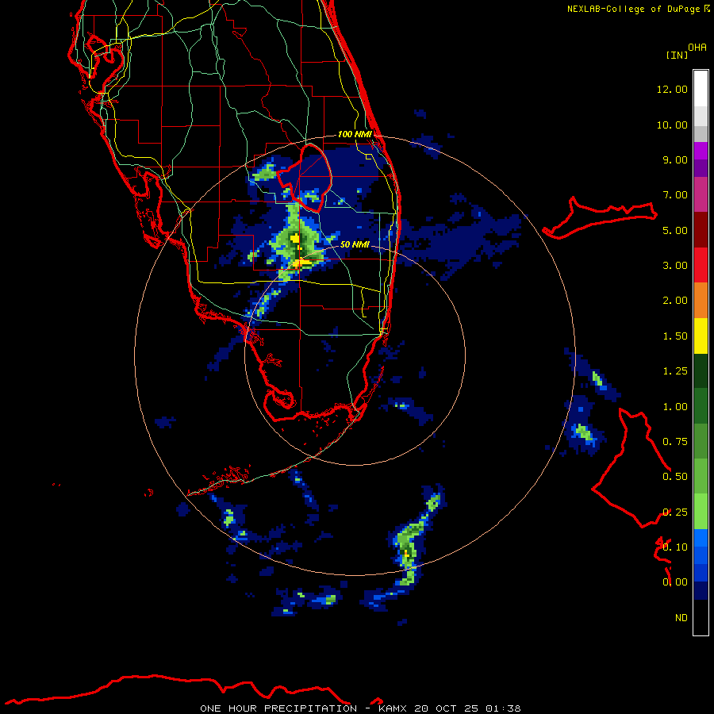Select the 1.00 legend value
The height and width of the screenshot is (714, 714).
coord(675,407)
